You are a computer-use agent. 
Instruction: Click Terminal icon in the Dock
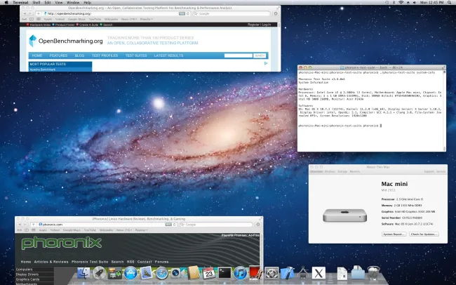click(224, 273)
